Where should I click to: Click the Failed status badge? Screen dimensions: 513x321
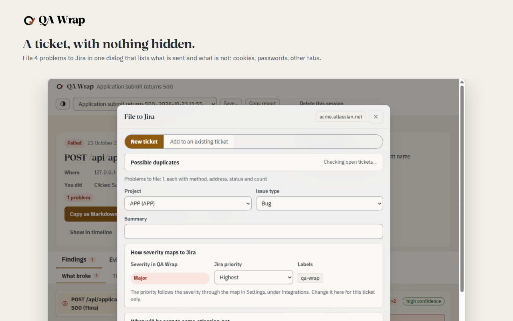pyautogui.click(x=75, y=143)
